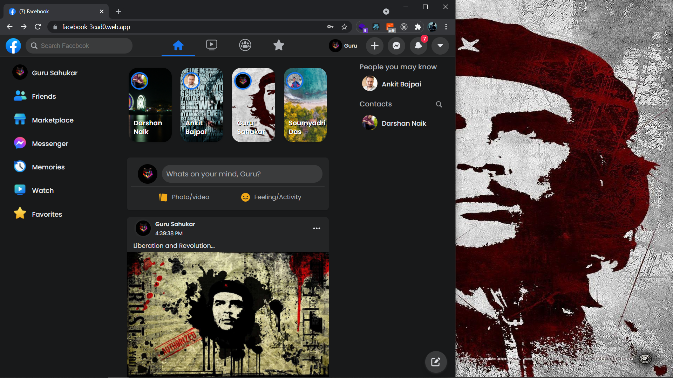
Task: Click the Facebook logo icon
Action: pyautogui.click(x=13, y=46)
